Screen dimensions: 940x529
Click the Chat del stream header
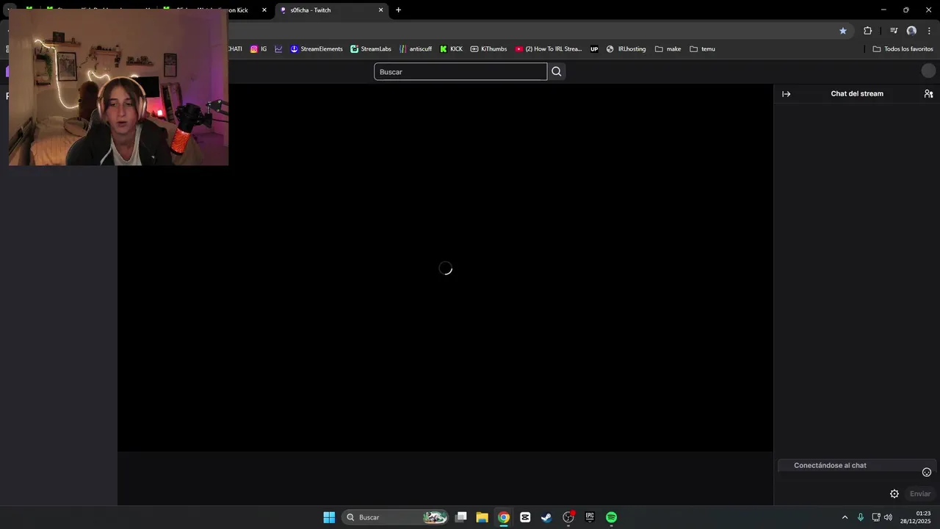pos(857,94)
